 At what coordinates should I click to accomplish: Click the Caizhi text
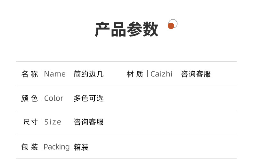[x=161, y=74]
